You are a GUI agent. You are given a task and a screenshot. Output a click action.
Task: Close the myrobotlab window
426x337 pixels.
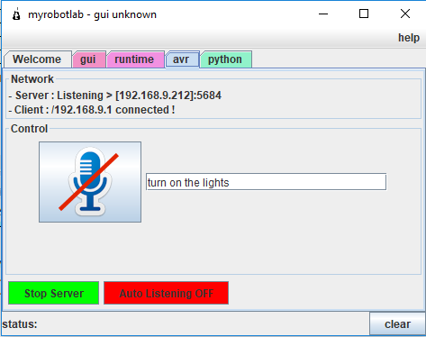click(x=405, y=14)
